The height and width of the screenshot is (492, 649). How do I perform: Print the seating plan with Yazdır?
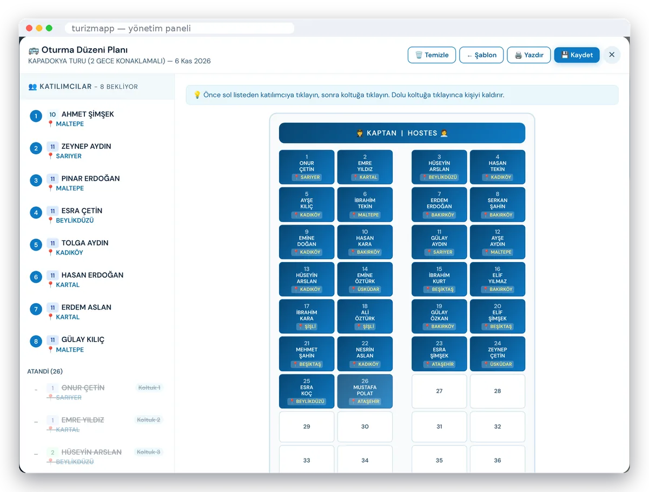pyautogui.click(x=529, y=55)
